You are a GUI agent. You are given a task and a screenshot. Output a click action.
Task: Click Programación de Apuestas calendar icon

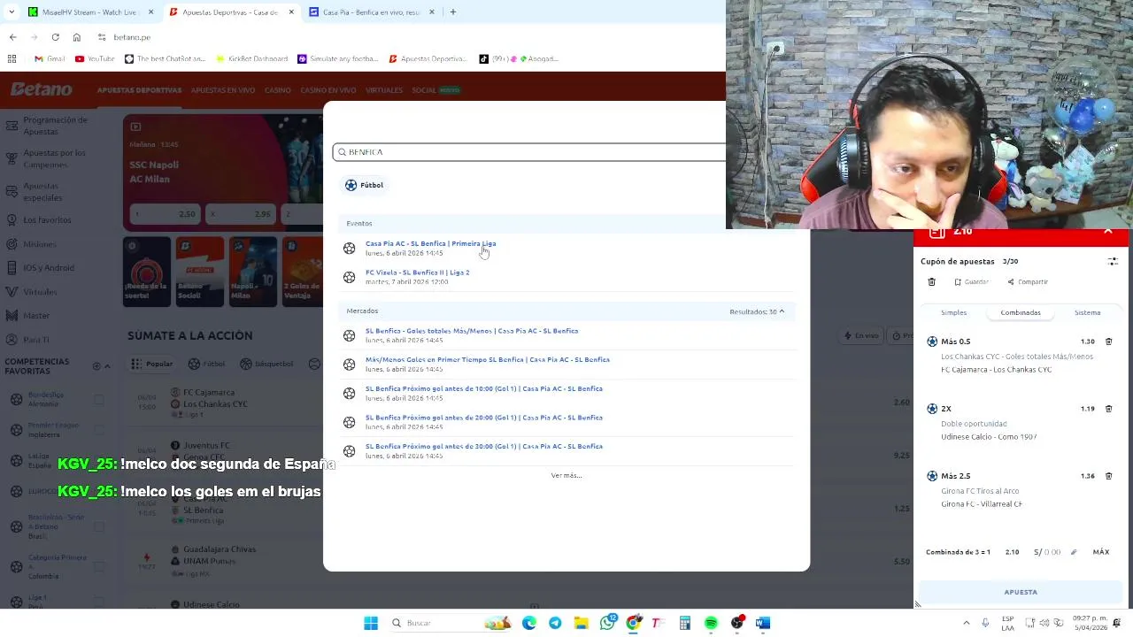[12, 128]
